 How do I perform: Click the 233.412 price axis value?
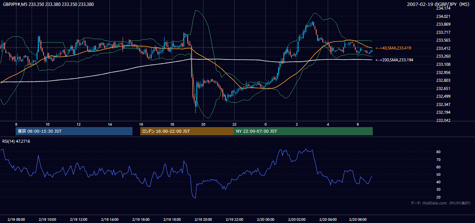[443, 48]
